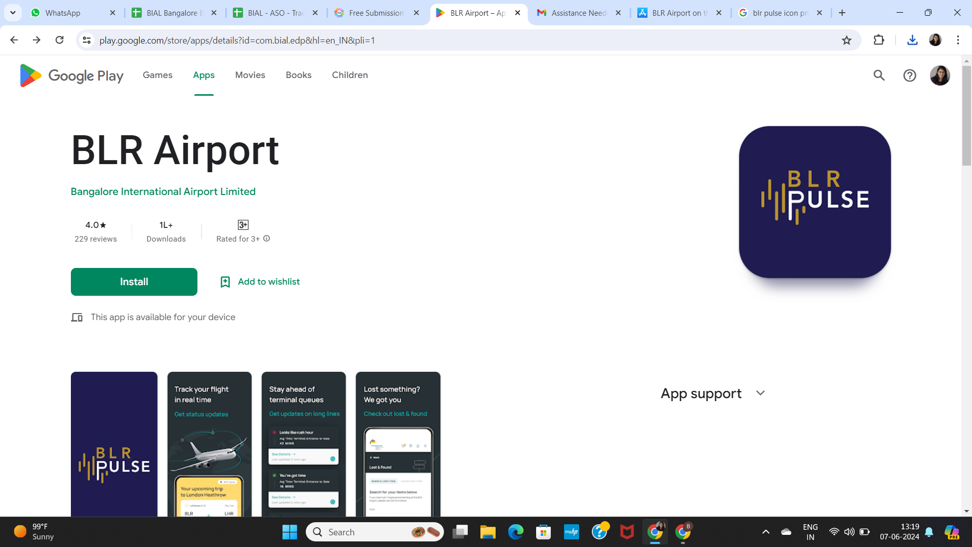The image size is (972, 547).
Task: Click the Windows taskbar Search box
Action: (x=375, y=532)
